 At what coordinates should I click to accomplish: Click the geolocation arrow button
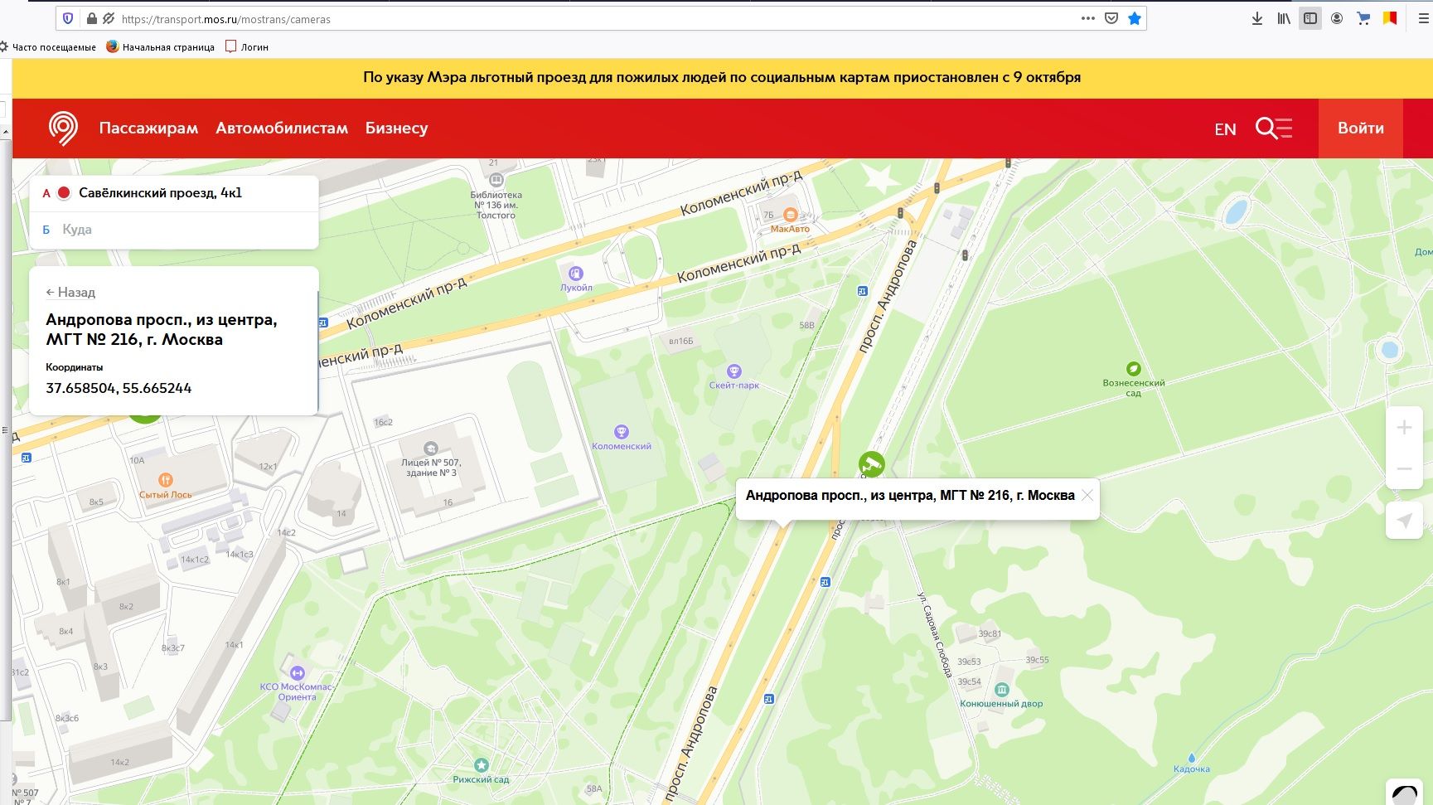(1404, 521)
